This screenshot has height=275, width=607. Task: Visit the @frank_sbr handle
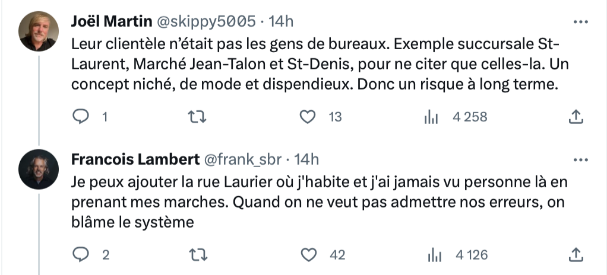pyautogui.click(x=243, y=159)
